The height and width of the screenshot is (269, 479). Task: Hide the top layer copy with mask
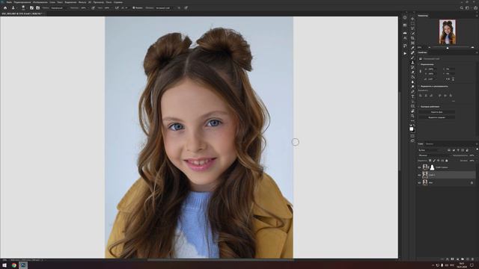pos(419,167)
